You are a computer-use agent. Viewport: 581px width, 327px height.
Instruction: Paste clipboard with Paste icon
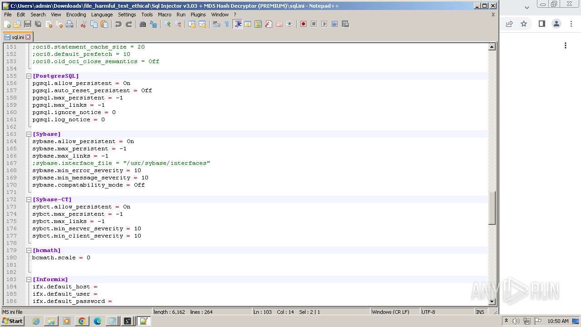104,24
